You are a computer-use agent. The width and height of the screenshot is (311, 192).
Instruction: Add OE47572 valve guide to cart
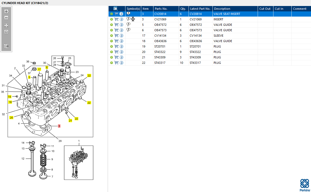tap(116, 25)
